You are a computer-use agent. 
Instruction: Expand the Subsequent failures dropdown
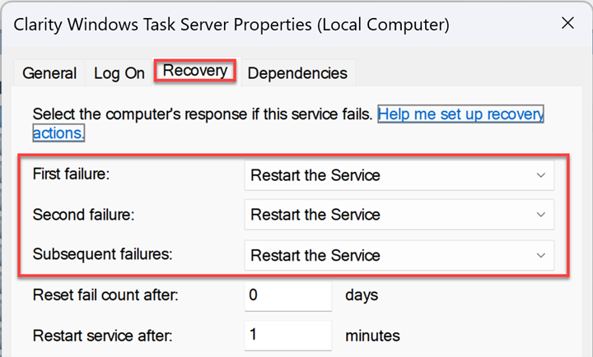click(399, 255)
